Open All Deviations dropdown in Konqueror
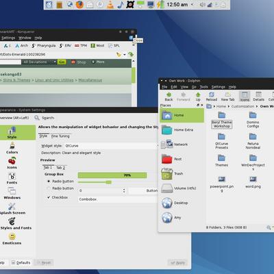Viewport: 274px width, 274px height. click(x=39, y=62)
